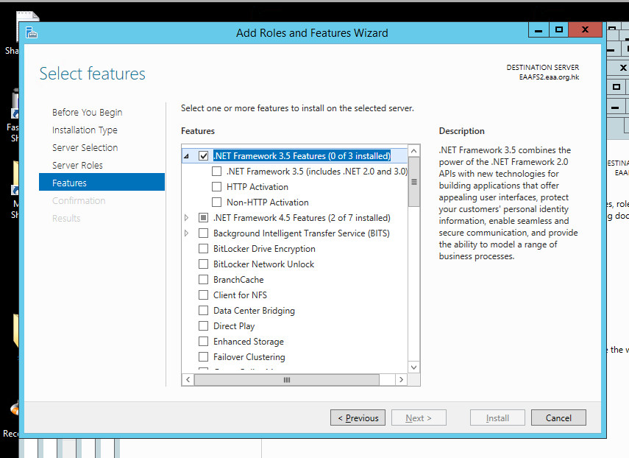Select the Features step

(102, 183)
